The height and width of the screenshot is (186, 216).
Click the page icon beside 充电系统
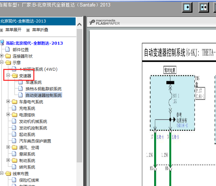[x=14, y=108]
